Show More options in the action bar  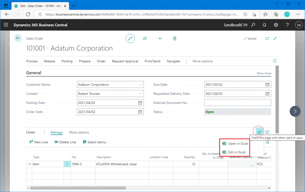[x=203, y=61]
